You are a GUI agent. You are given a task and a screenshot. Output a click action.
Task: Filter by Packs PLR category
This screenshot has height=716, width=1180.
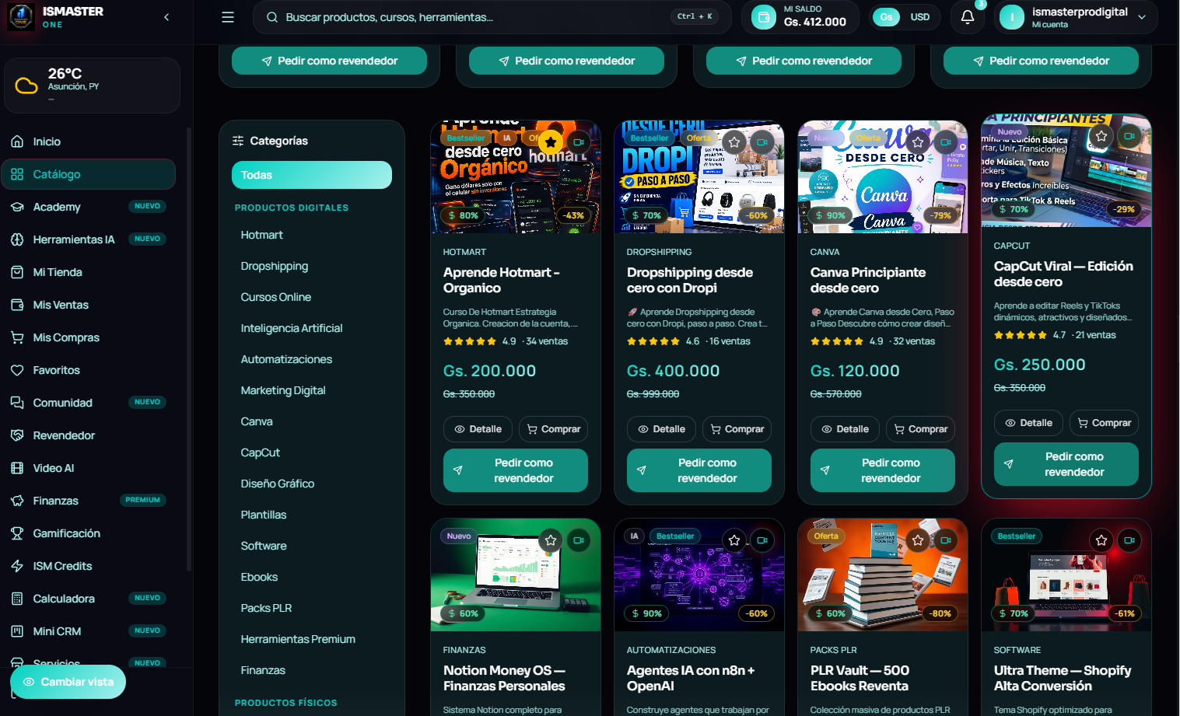(x=266, y=608)
